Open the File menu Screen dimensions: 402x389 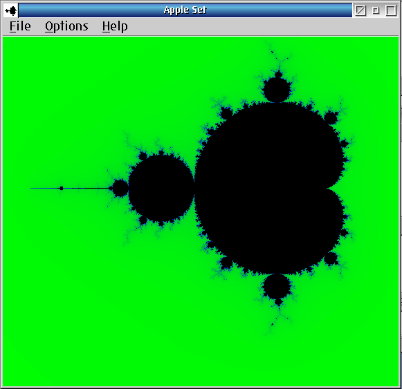point(20,26)
